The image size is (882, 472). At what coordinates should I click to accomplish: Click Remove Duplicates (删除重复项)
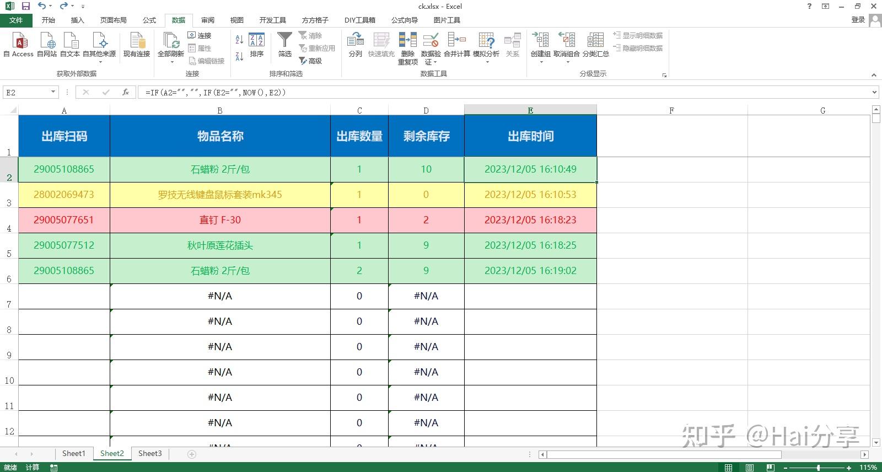pyautogui.click(x=408, y=49)
